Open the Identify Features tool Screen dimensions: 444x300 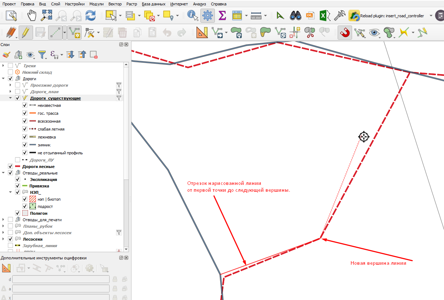coord(193,16)
